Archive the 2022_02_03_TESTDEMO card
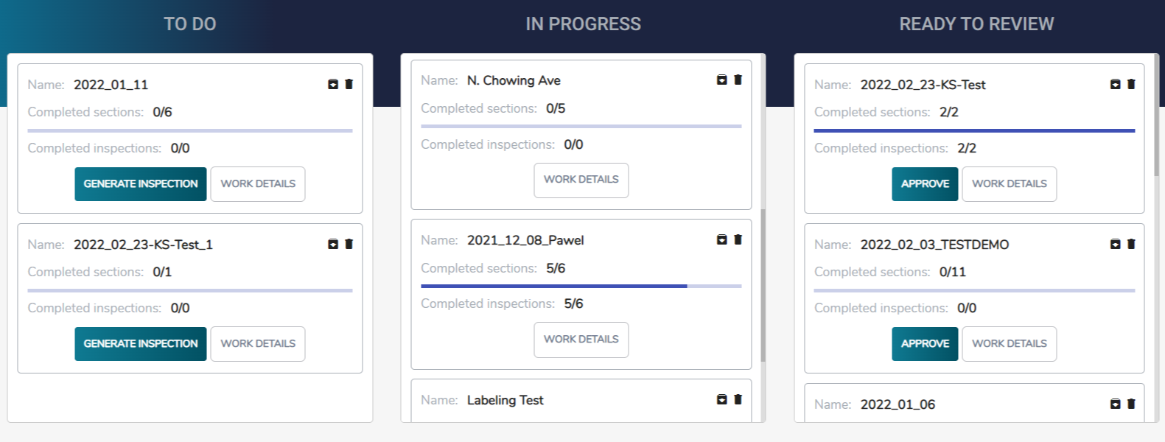The height and width of the screenshot is (442, 1165). pyautogui.click(x=1116, y=244)
